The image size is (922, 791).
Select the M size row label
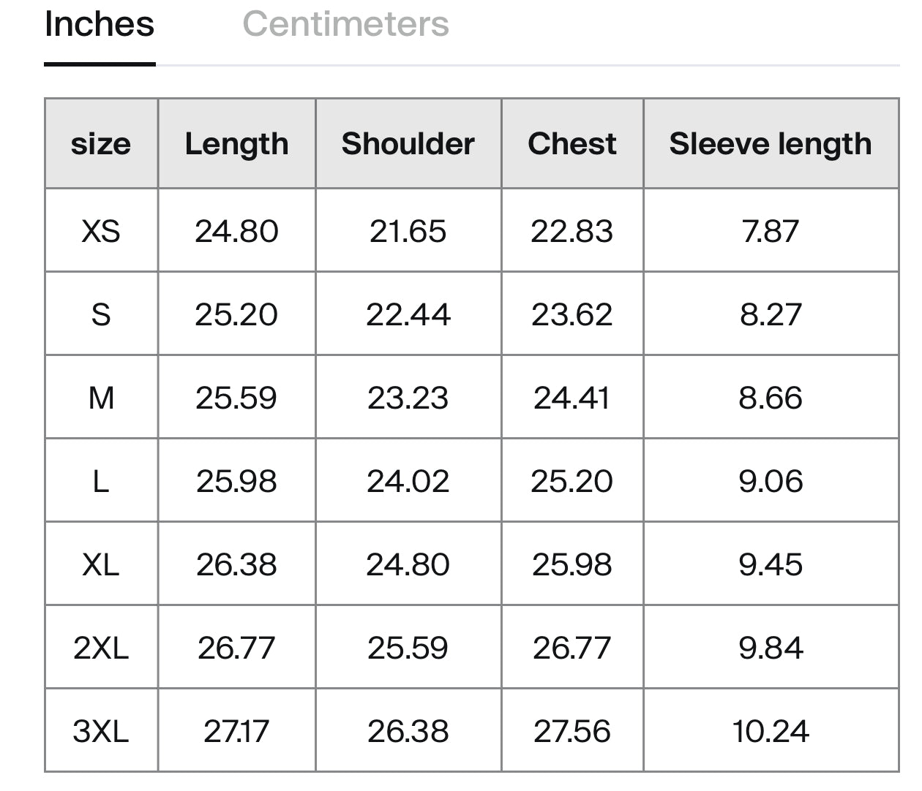click(101, 398)
